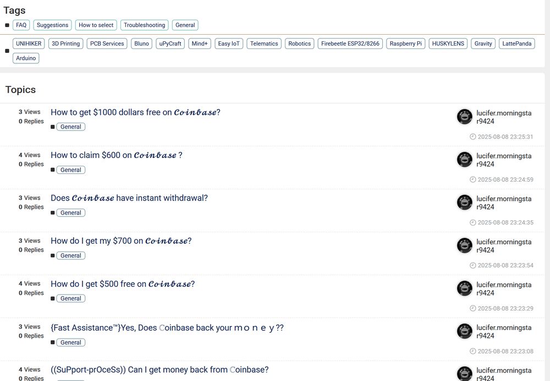Click the avatar beside the $500 free topic
The height and width of the screenshot is (381, 550).
click(x=464, y=289)
